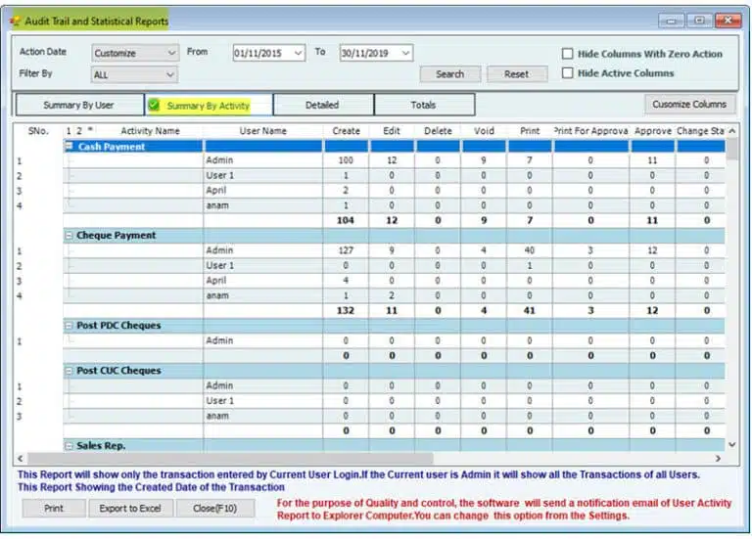
Task: Click the Search button
Action: (449, 74)
